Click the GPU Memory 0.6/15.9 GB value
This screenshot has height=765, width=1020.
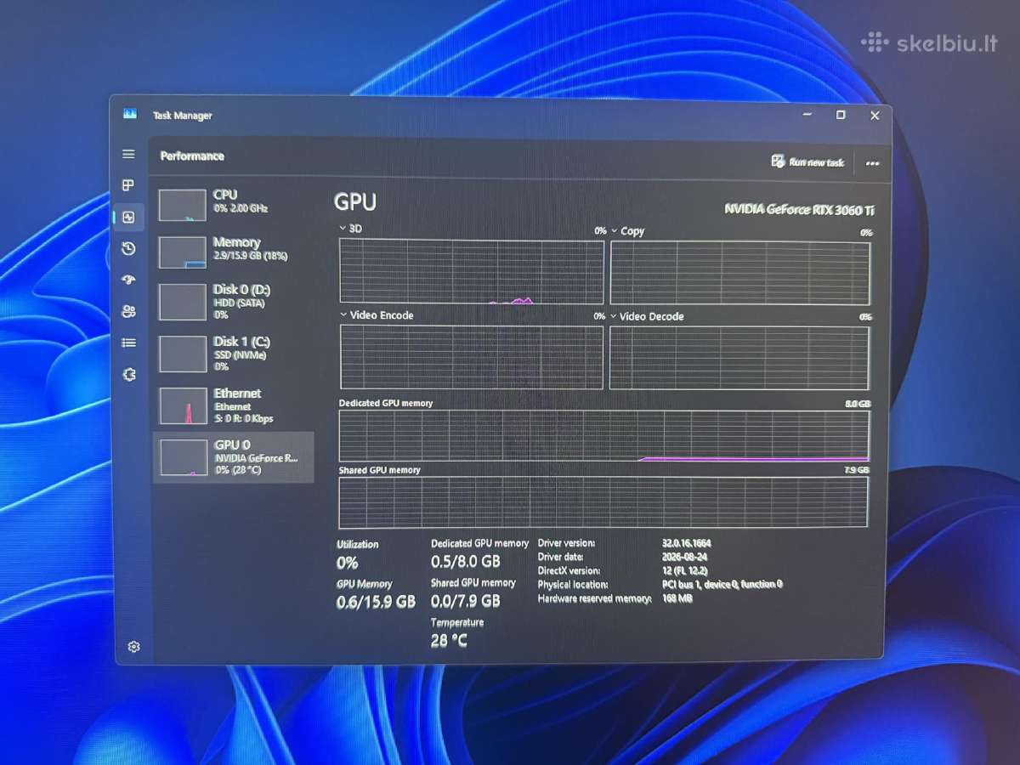(x=376, y=602)
